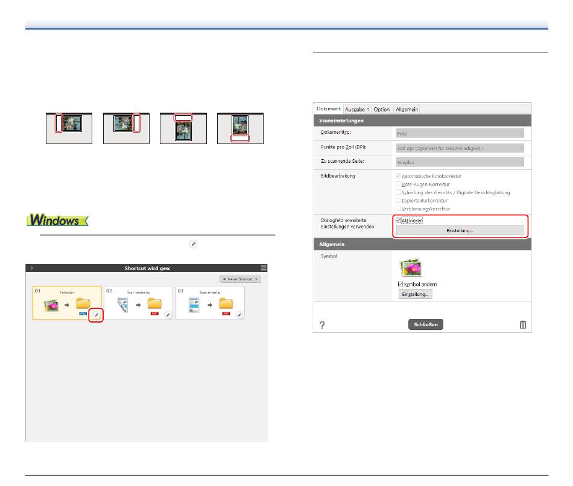Image resolution: width=573 pixels, height=486 pixels.
Task: Select the single-page document icon in shortcut 03
Action: coord(194,305)
